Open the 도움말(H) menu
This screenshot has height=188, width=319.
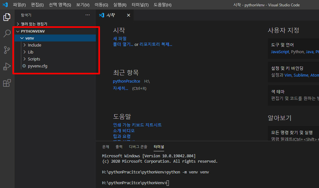163,5
